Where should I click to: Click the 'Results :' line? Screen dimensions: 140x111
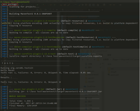coord(6,77)
